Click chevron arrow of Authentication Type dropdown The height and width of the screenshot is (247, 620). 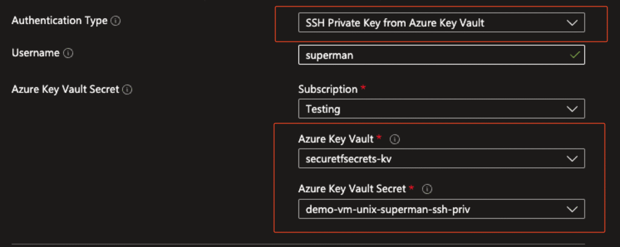(x=572, y=23)
